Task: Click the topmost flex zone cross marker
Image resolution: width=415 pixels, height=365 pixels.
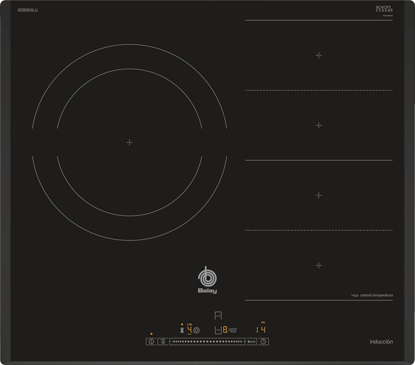Action: click(x=319, y=55)
